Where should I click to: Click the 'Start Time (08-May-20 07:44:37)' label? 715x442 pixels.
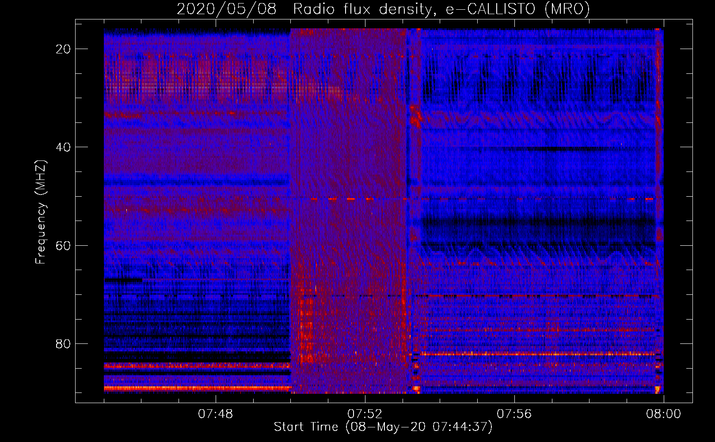pos(383,427)
